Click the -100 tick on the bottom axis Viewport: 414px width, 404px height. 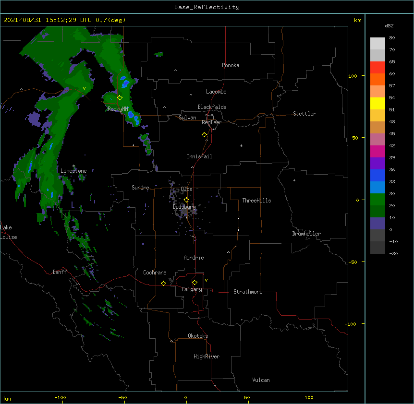[x=60, y=397]
